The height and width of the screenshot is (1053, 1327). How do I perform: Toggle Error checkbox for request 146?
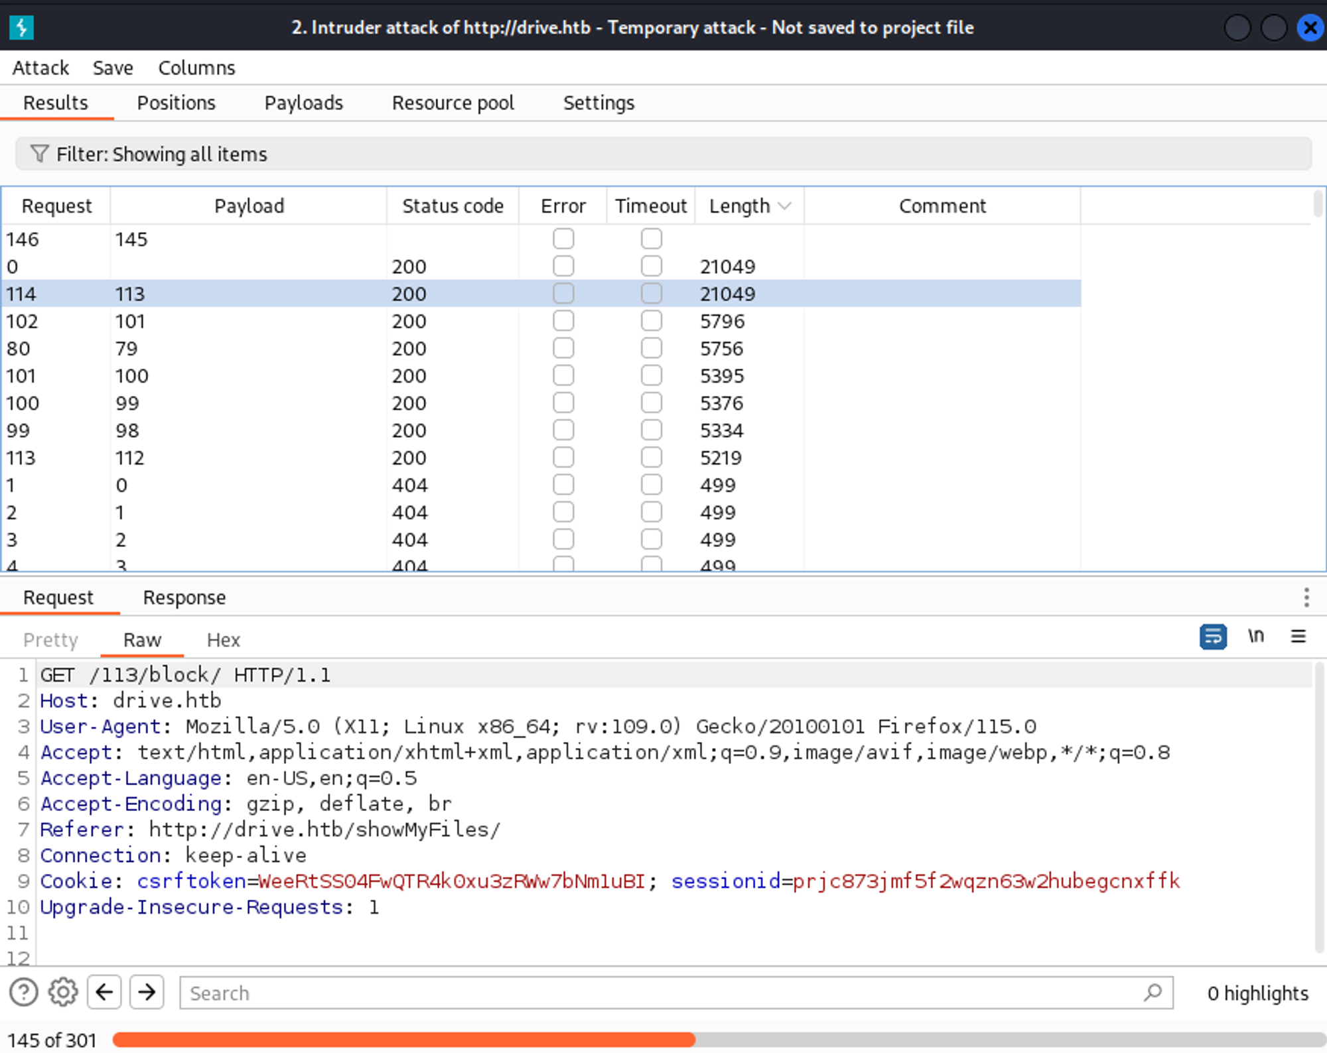click(x=563, y=239)
